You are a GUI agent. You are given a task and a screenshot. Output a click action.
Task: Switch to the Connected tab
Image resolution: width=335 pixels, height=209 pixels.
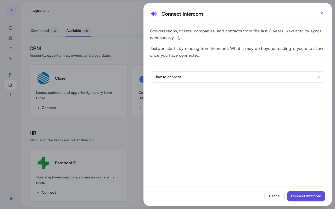tap(44, 31)
